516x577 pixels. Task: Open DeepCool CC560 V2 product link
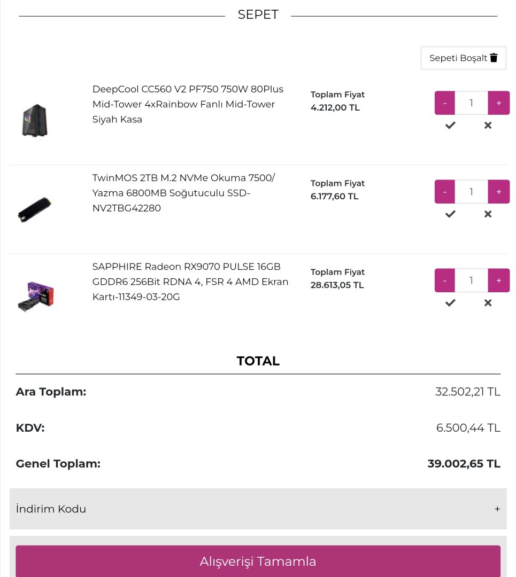tap(188, 104)
